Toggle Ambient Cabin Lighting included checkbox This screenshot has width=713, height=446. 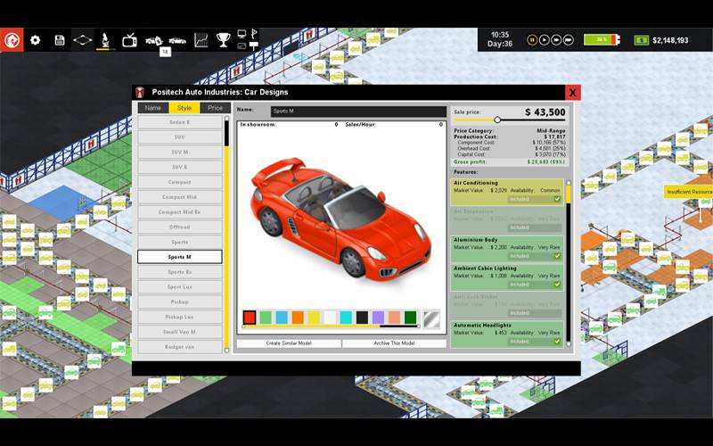click(557, 285)
